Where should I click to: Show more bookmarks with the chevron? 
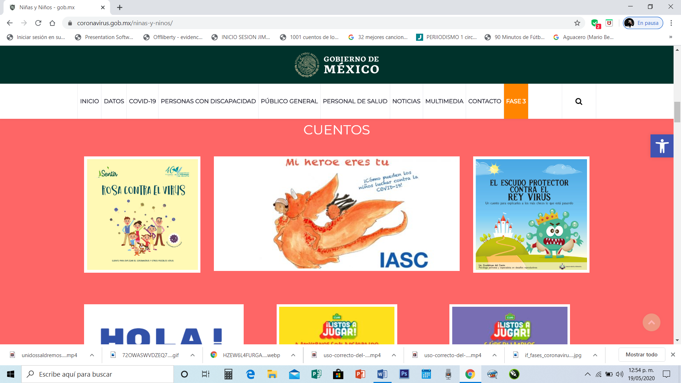pyautogui.click(x=670, y=37)
